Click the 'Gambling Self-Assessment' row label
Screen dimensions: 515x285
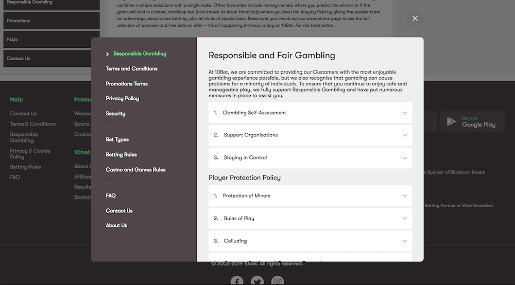tap(254, 113)
